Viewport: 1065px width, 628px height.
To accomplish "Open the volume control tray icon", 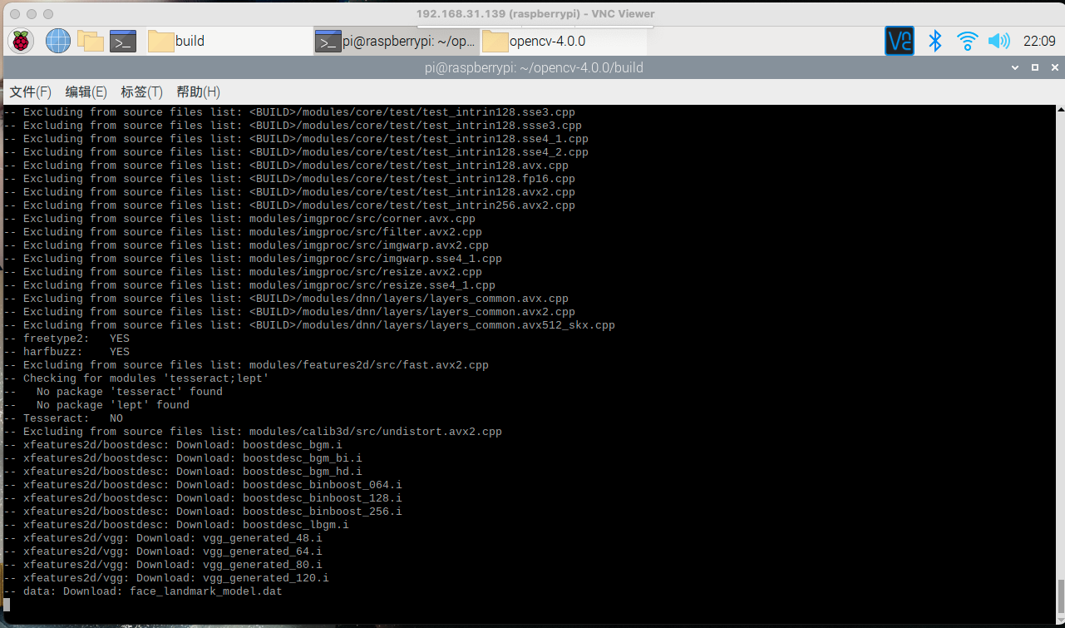I will (x=998, y=41).
